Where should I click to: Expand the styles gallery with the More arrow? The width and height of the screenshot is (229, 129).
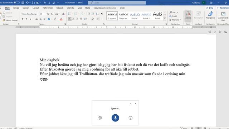(x=165, y=19)
